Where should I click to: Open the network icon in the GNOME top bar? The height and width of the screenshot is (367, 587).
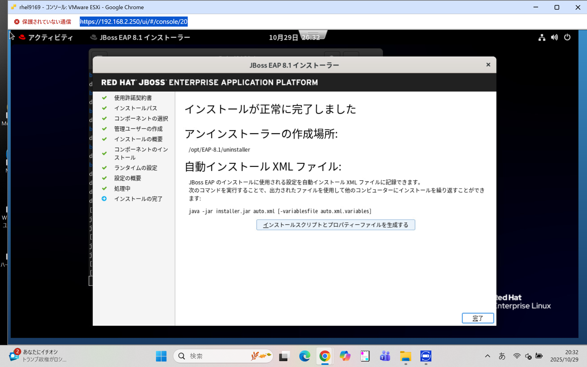coord(541,37)
